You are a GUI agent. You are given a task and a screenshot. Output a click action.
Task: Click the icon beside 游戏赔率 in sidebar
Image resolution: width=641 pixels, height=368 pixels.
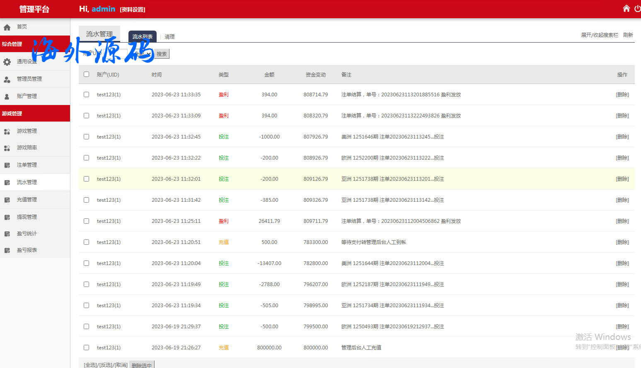pyautogui.click(x=7, y=148)
